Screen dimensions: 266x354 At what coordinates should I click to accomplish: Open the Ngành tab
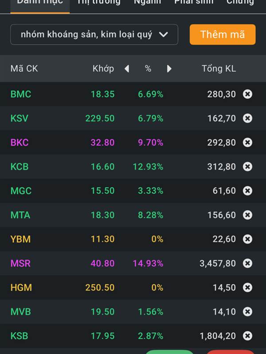(148, 2)
